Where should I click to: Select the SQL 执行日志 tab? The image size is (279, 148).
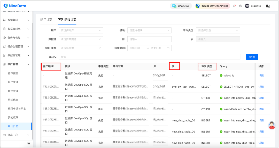click(x=67, y=19)
